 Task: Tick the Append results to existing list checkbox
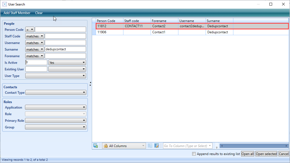tap(194, 154)
